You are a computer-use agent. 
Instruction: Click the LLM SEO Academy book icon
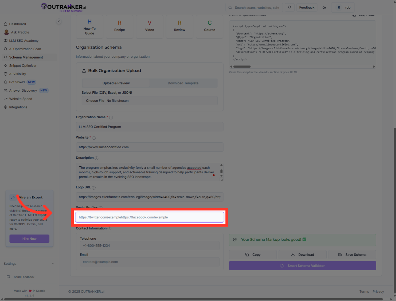click(x=6, y=41)
